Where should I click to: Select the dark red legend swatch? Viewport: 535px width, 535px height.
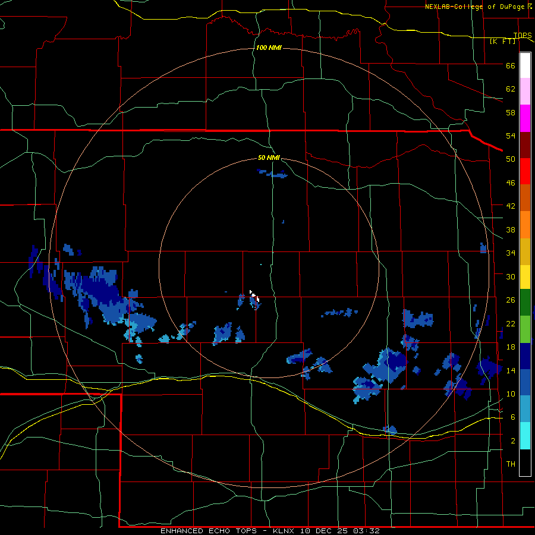point(525,144)
